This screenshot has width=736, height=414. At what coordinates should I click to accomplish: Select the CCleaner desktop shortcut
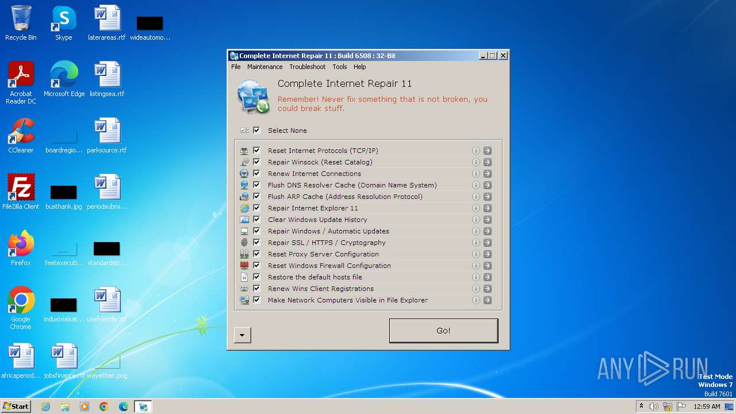coord(21,136)
